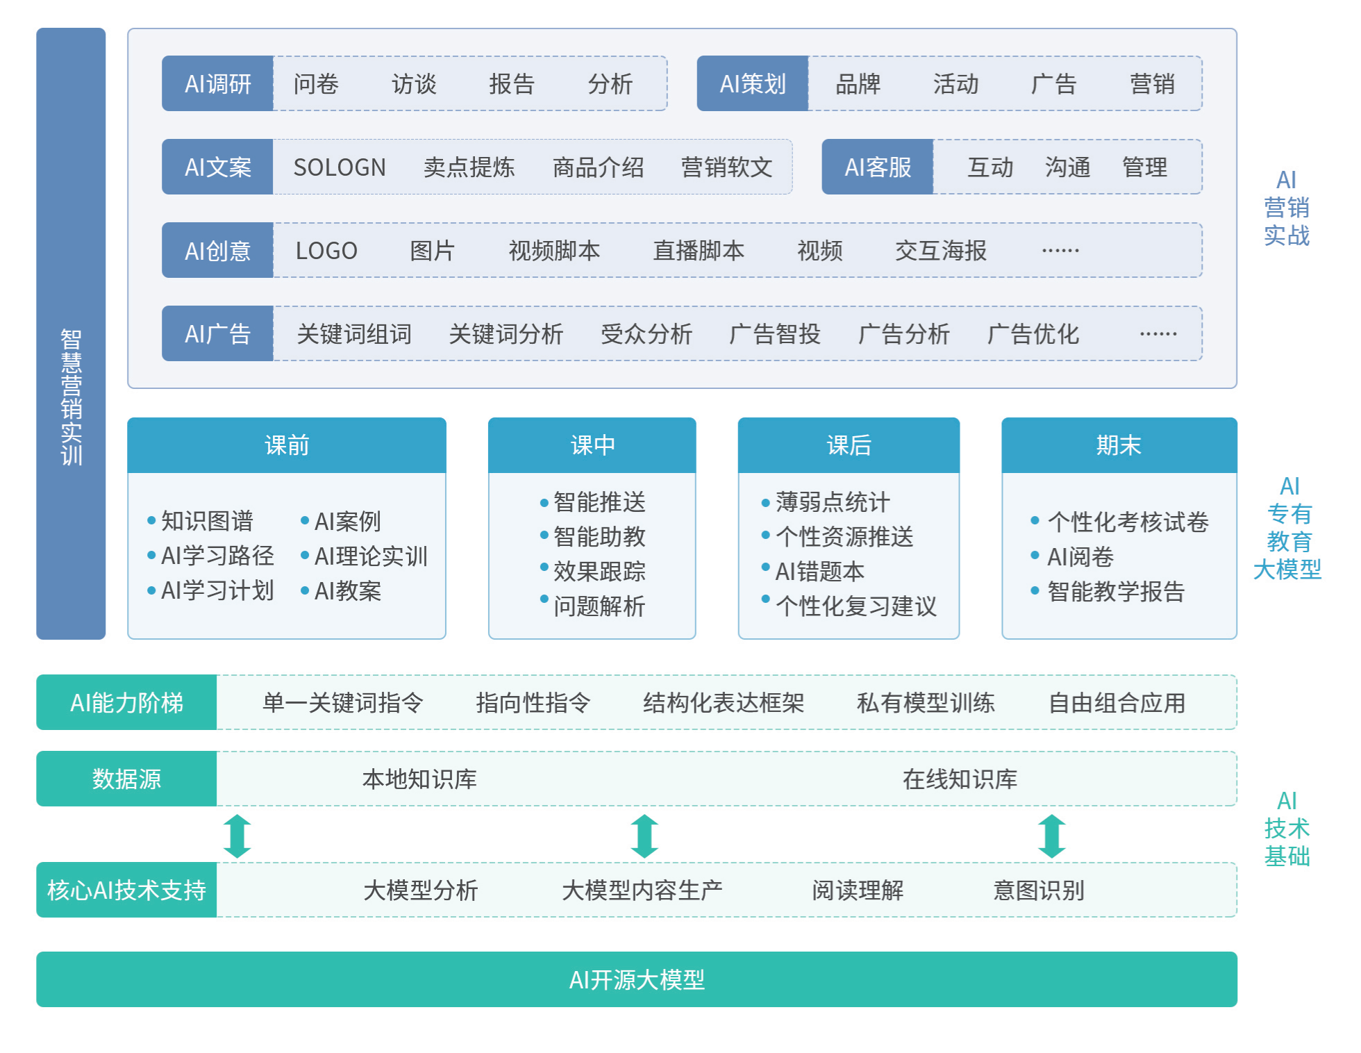Click the 课中 header panel

click(x=592, y=445)
